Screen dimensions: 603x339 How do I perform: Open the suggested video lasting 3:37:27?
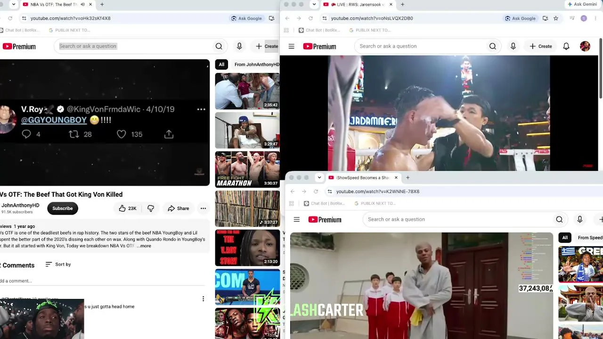(x=247, y=209)
